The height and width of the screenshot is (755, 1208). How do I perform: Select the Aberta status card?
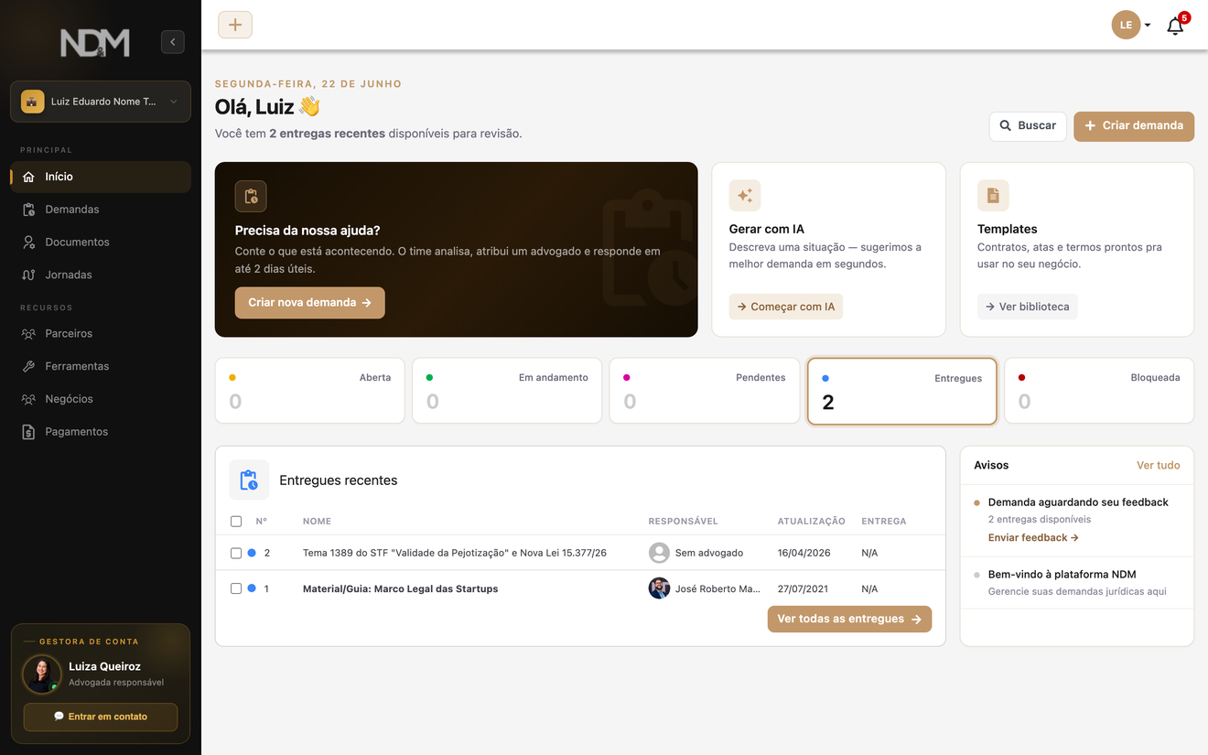(x=309, y=391)
